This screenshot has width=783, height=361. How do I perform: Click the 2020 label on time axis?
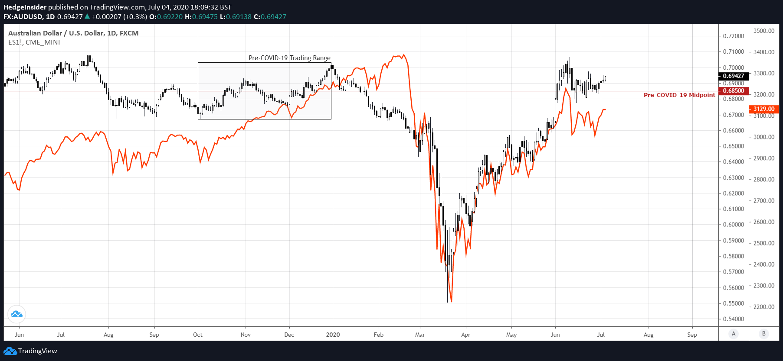point(333,335)
